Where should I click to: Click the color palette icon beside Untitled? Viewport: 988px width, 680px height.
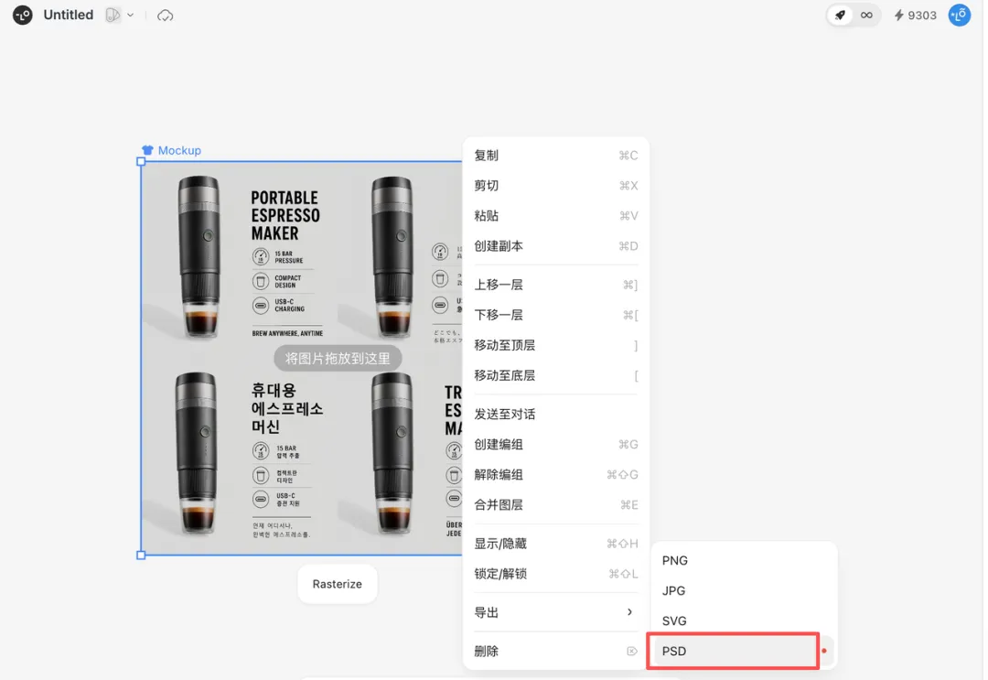(x=113, y=16)
